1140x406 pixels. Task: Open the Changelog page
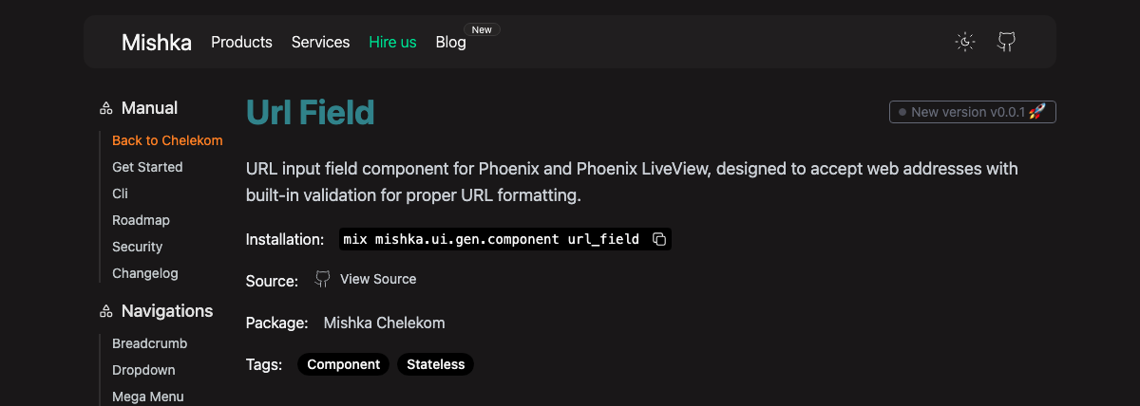145,273
